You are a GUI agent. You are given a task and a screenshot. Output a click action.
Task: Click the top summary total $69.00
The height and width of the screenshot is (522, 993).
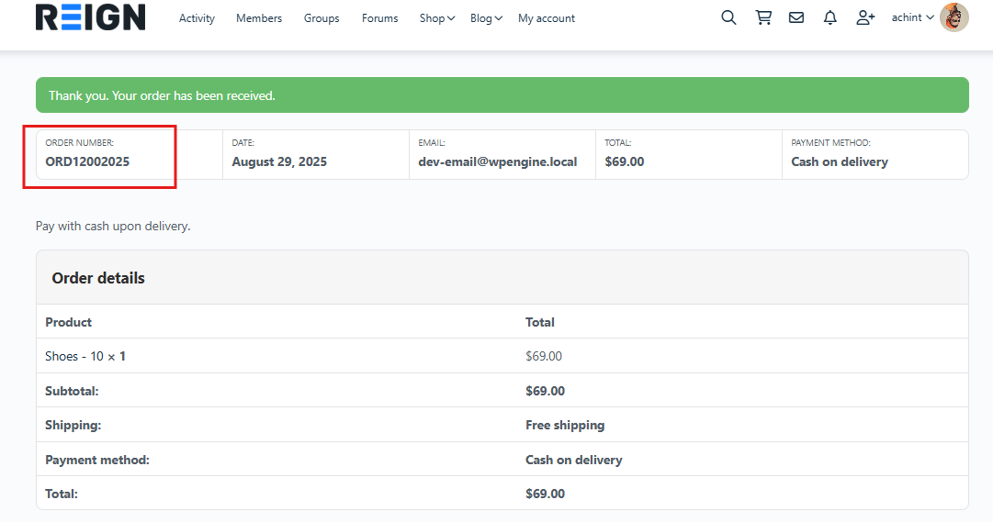[625, 162]
